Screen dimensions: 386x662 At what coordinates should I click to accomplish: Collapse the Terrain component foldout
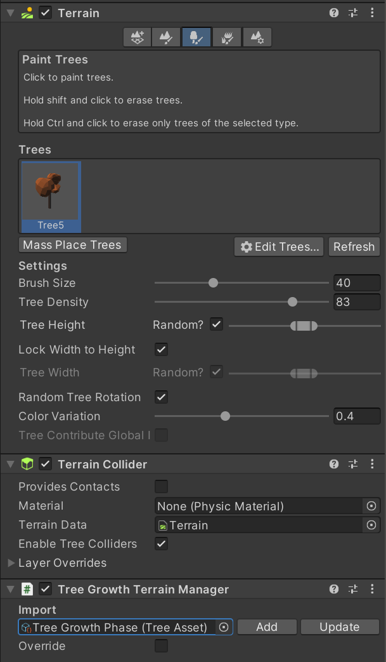tap(11, 13)
